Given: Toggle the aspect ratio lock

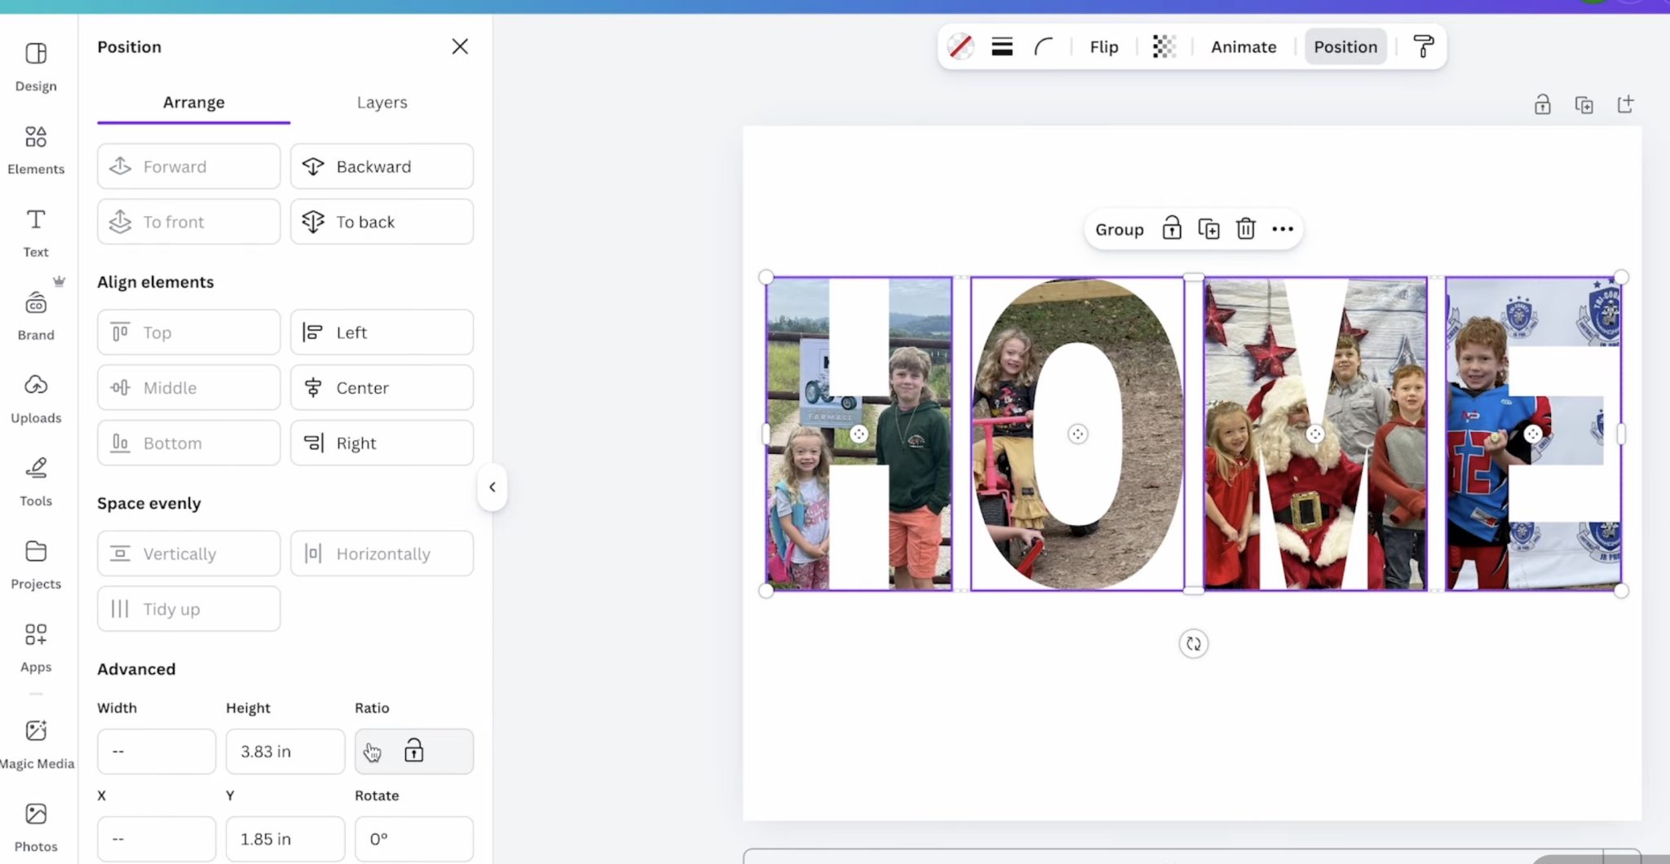Looking at the screenshot, I should click(x=413, y=751).
